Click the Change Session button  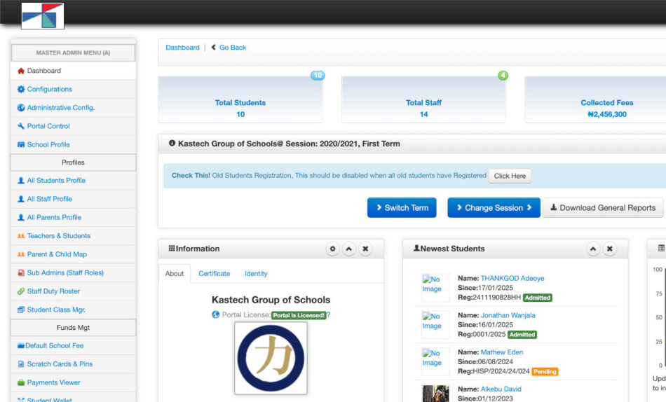pos(494,208)
